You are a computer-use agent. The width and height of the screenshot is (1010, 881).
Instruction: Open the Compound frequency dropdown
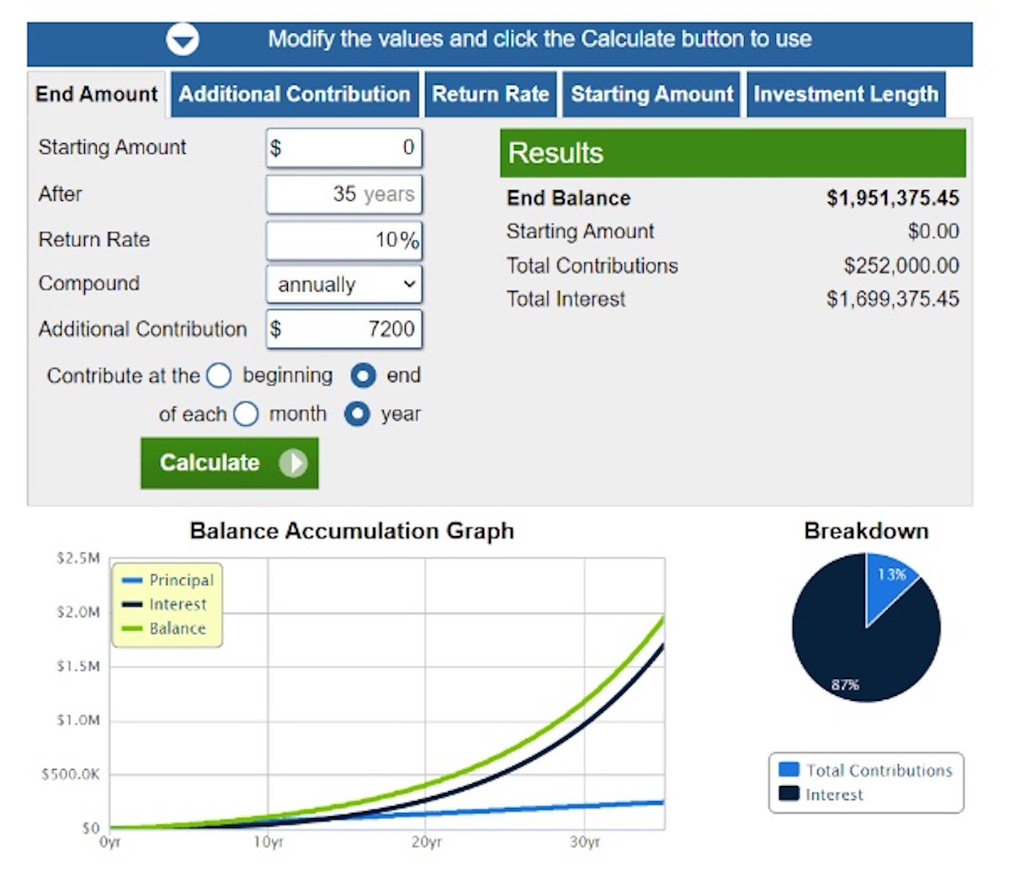(344, 284)
